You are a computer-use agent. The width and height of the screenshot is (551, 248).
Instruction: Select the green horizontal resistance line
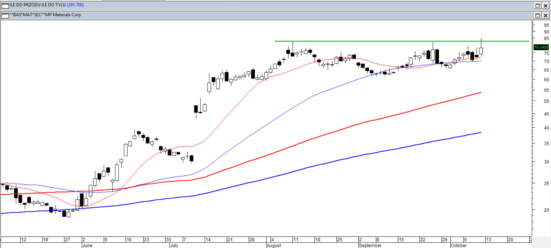pyautogui.click(x=351, y=41)
